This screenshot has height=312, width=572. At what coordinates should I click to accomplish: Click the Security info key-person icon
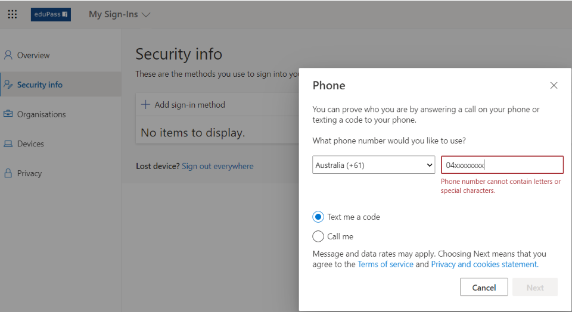pos(8,85)
